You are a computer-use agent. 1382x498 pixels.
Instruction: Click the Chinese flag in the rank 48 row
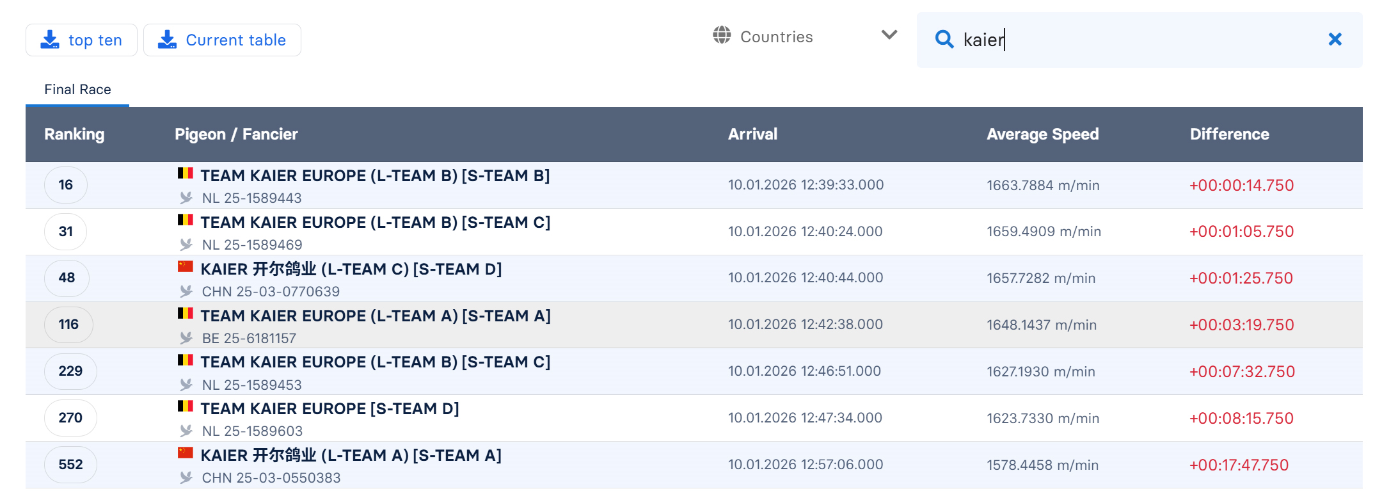coord(186,267)
